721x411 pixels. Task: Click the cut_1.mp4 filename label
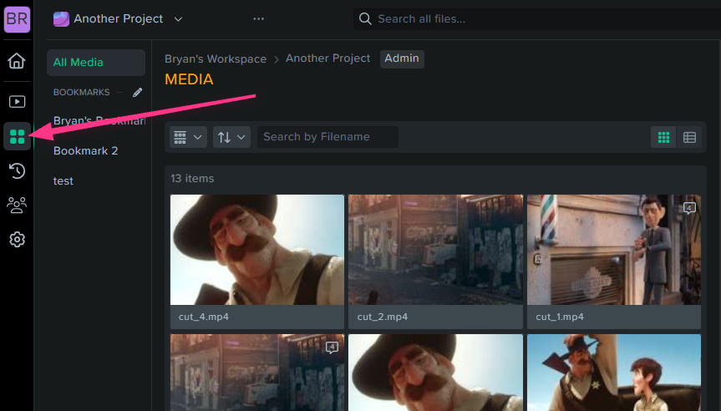click(560, 317)
